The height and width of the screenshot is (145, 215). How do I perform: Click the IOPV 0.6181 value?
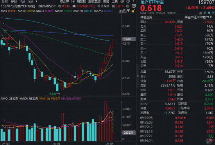point(170,104)
